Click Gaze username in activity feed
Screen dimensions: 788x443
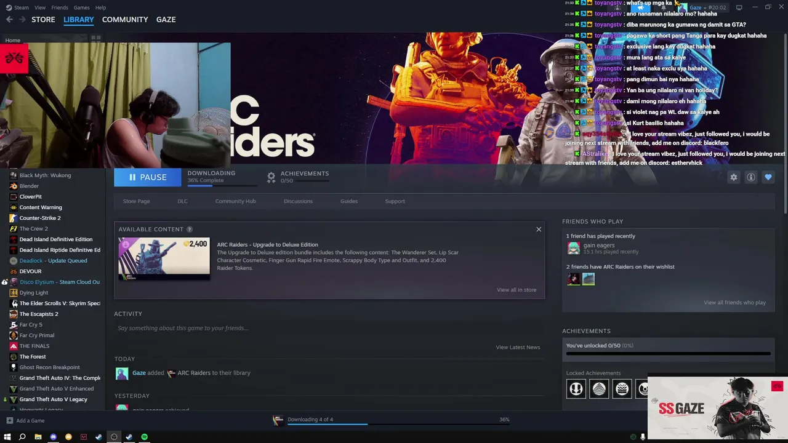[x=139, y=373]
